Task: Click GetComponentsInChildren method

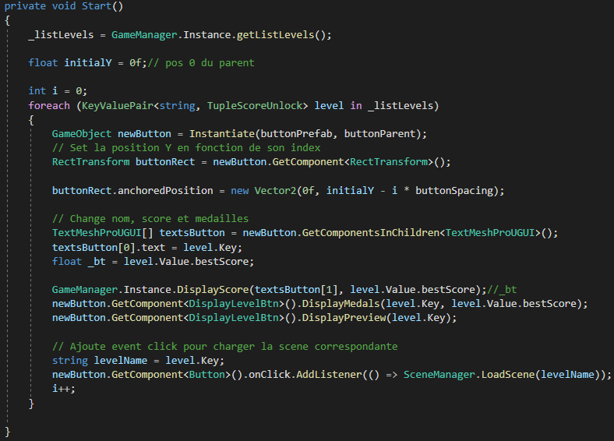Action: click(371, 233)
